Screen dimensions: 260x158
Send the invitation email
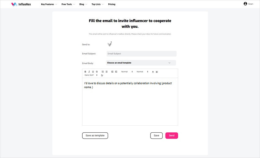pos(172,135)
